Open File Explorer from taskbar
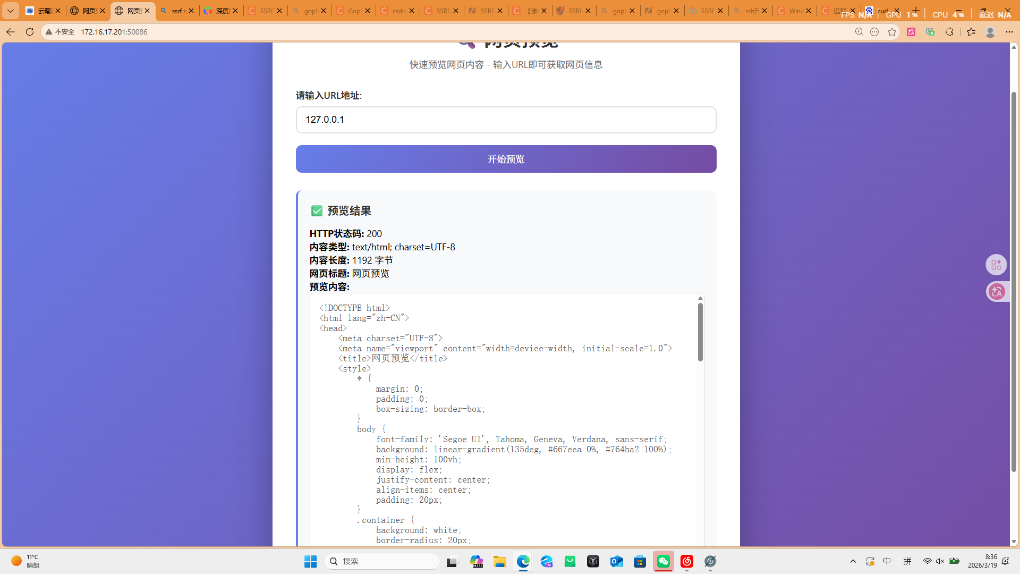 pyautogui.click(x=499, y=561)
